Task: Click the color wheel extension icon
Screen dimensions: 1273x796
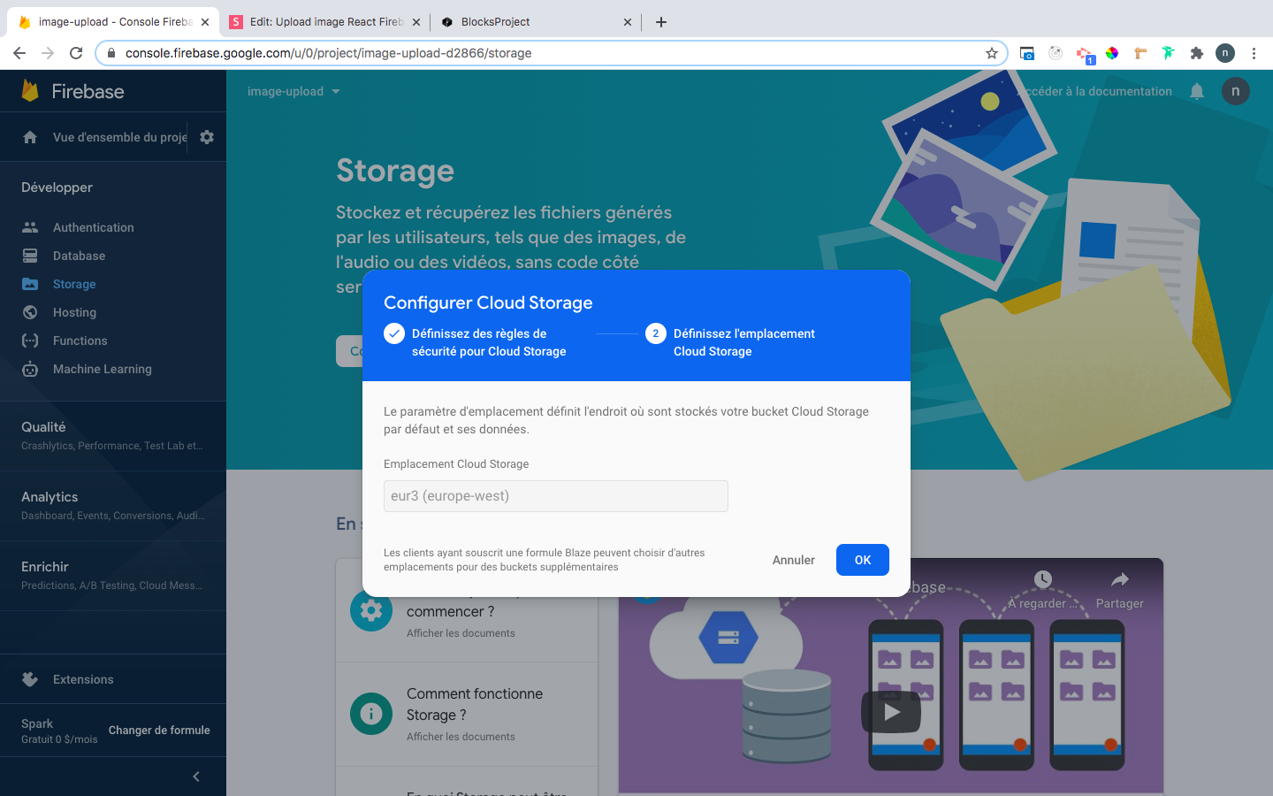Action: click(x=1112, y=53)
